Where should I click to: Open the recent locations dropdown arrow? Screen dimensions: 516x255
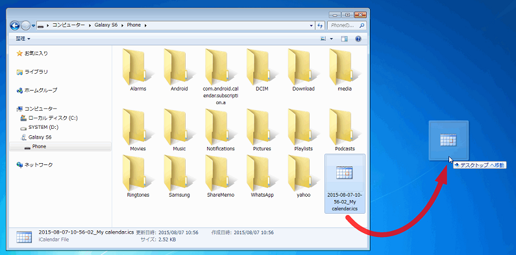click(x=33, y=25)
